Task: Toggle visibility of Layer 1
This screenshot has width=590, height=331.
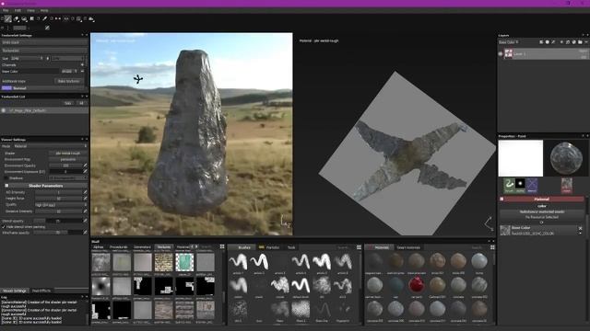Action: click(501, 53)
